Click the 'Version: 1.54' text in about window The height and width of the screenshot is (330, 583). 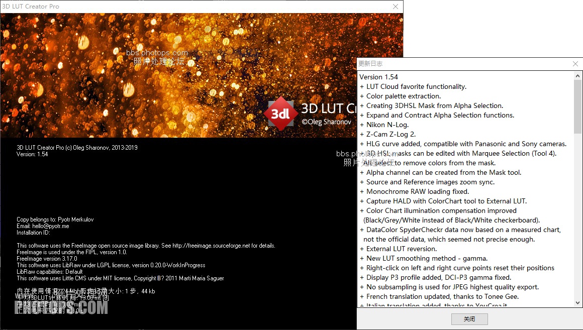(32, 154)
